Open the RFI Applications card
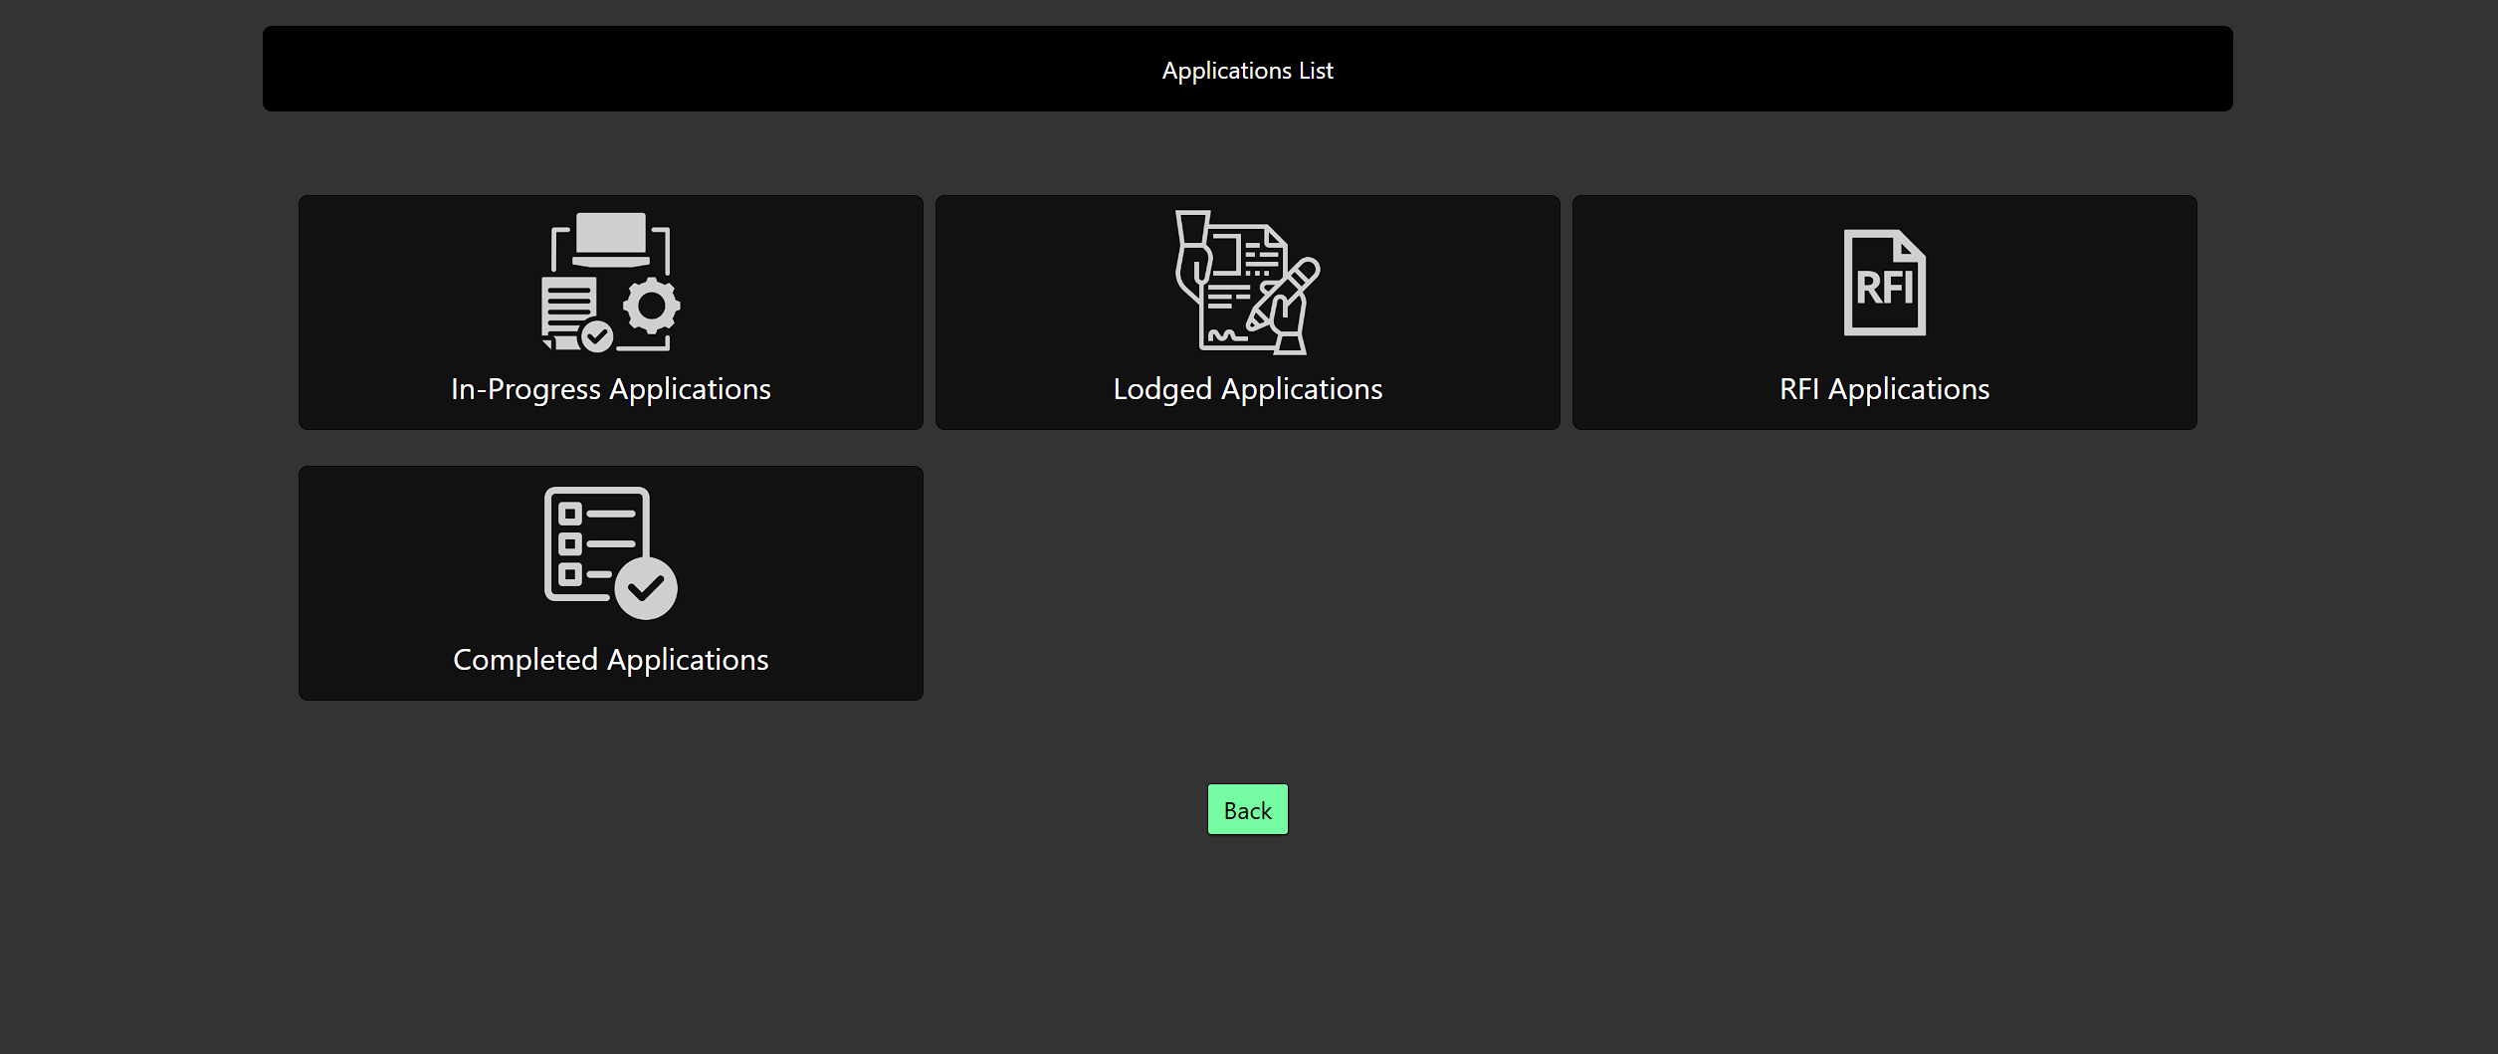The height and width of the screenshot is (1054, 2498). tap(1884, 312)
